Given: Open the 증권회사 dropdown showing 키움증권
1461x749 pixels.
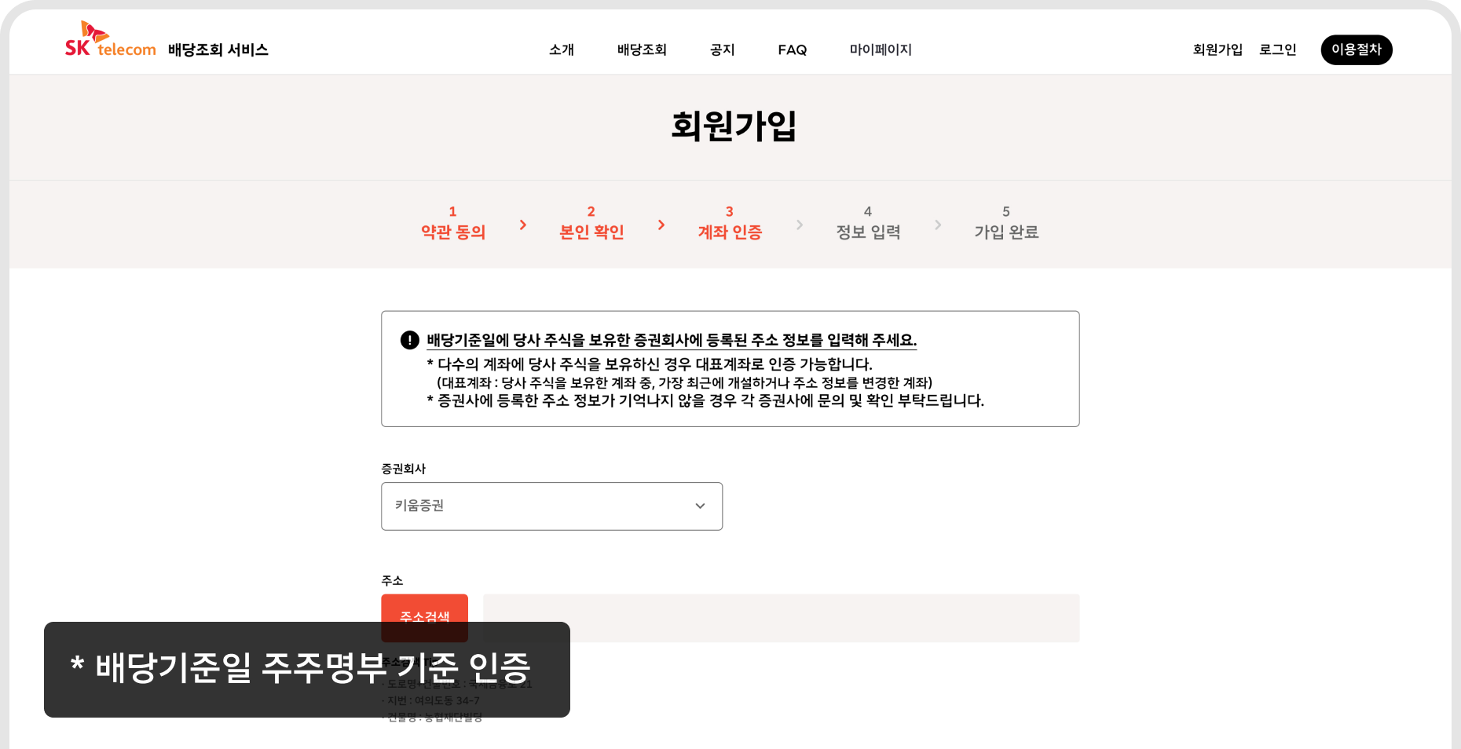Looking at the screenshot, I should click(551, 506).
